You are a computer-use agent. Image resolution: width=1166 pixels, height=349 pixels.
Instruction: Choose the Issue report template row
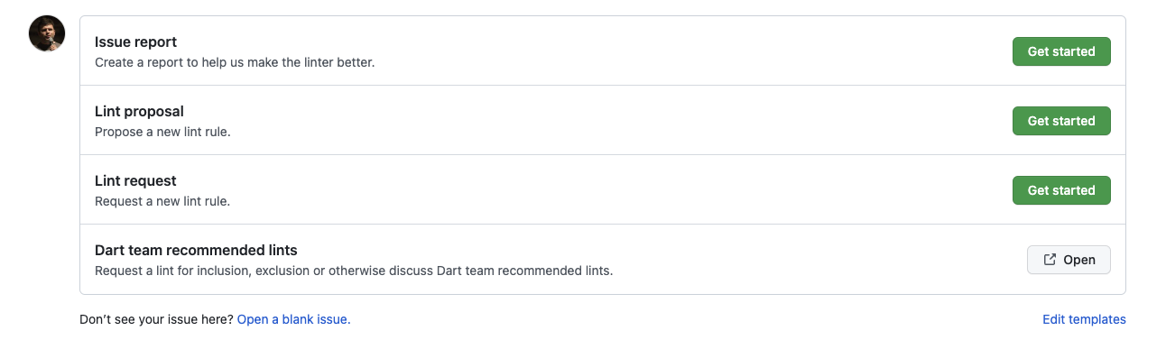coord(603,51)
